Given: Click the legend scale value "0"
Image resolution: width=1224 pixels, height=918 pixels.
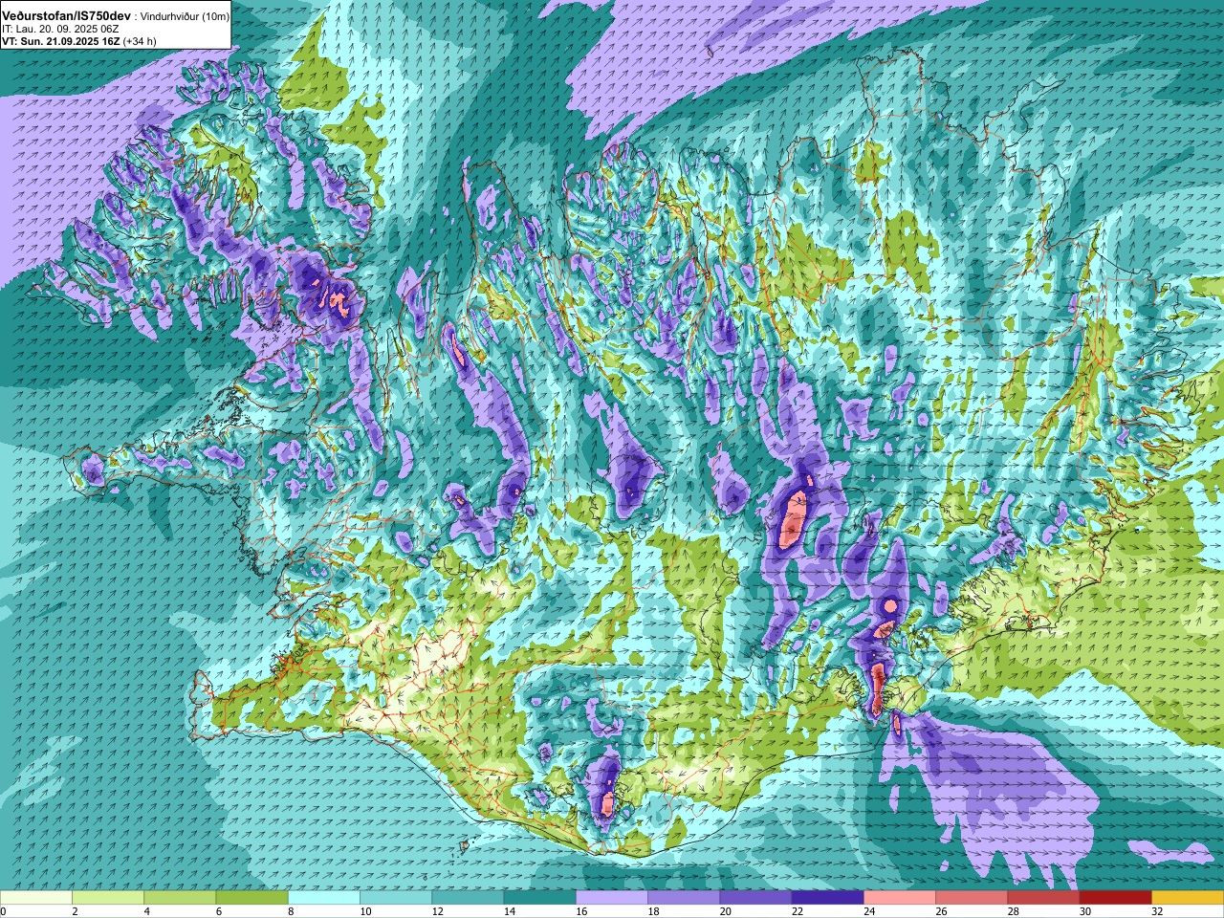Looking at the screenshot, I should [3, 912].
